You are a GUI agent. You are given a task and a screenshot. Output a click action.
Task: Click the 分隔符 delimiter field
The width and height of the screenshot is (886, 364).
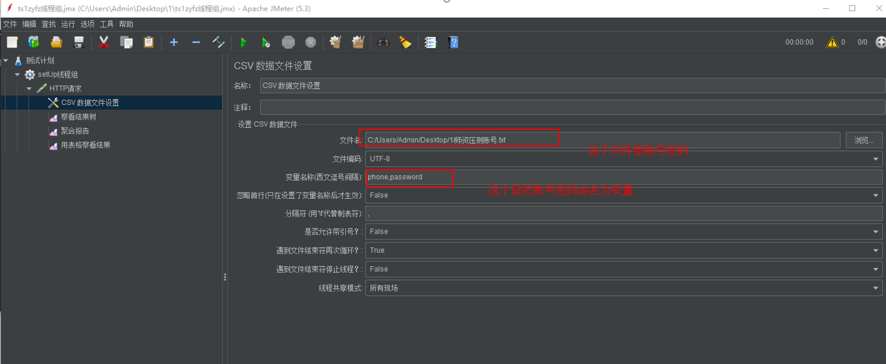(x=624, y=214)
